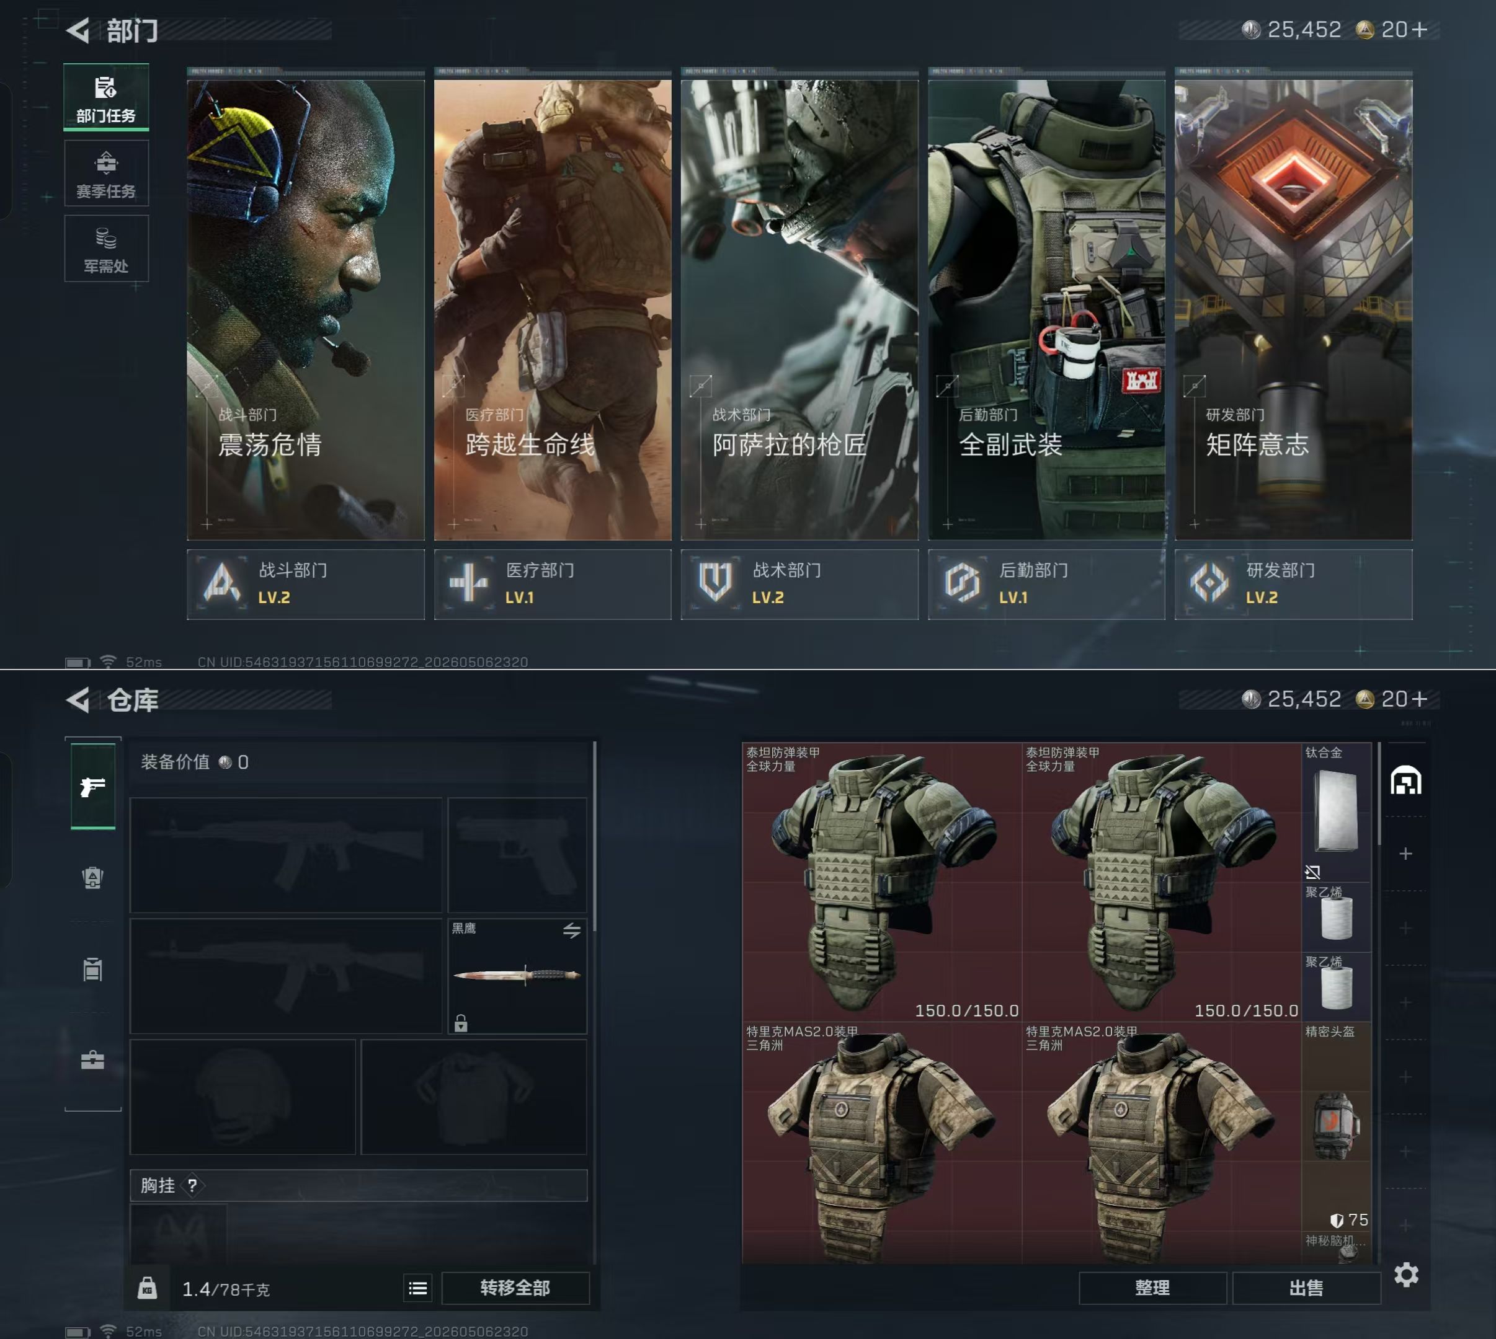Select the primary weapon slot beside the pistol slot
1496x1339 pixels.
coord(287,855)
